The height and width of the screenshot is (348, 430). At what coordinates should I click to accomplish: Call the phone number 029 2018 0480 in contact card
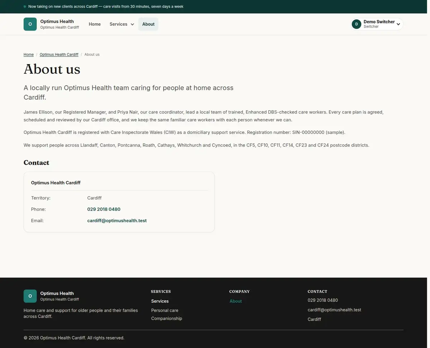[104, 209]
